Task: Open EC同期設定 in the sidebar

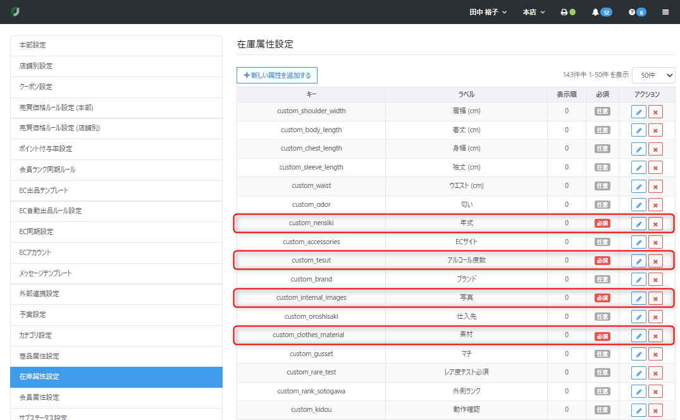Action: [x=116, y=232]
